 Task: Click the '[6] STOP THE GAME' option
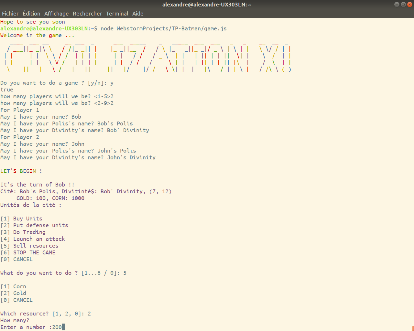(x=28, y=252)
